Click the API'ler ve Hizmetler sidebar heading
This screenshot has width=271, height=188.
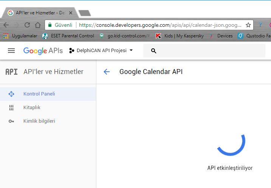click(x=53, y=72)
